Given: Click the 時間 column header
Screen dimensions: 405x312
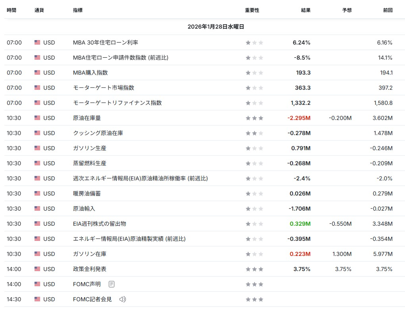Looking at the screenshot, I should click(12, 10).
